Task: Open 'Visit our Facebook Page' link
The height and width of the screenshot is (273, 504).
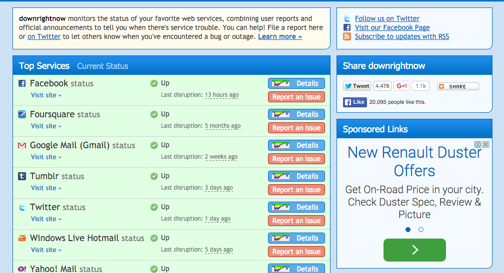Action: pos(392,27)
